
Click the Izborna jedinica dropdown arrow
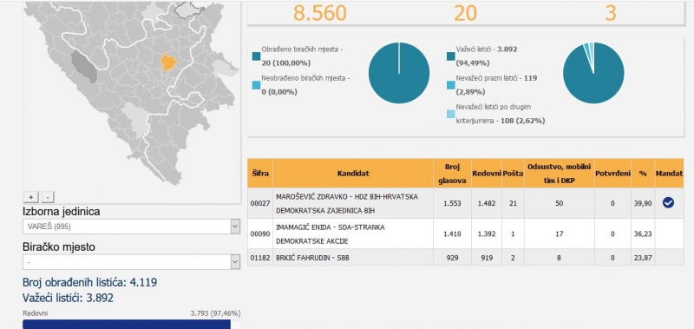[x=235, y=227]
